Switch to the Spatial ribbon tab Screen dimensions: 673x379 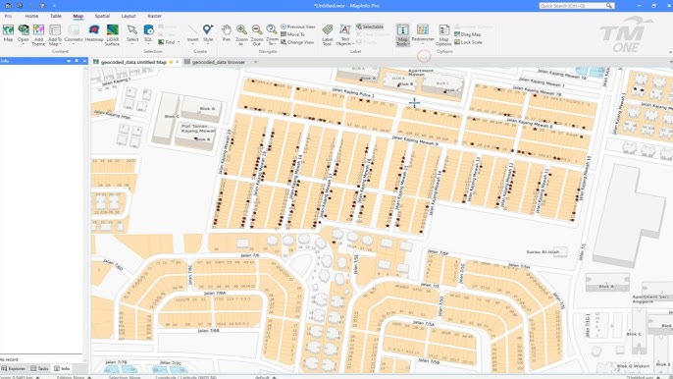(x=102, y=16)
